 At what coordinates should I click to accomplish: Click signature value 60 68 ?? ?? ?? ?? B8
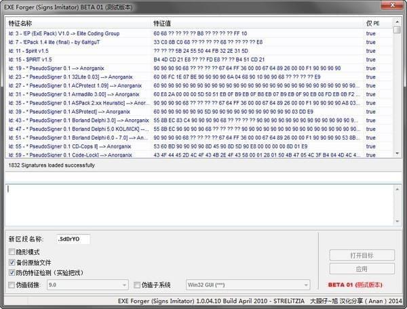point(200,33)
